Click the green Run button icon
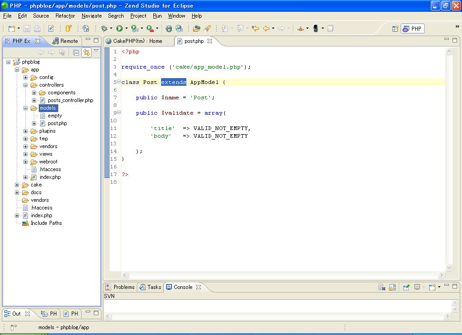Image resolution: width=462 pixels, height=335 pixels. (x=120, y=28)
